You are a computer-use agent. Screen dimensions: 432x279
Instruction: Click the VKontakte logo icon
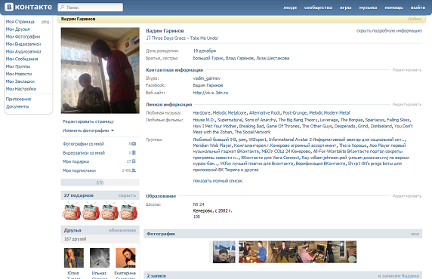9,7
